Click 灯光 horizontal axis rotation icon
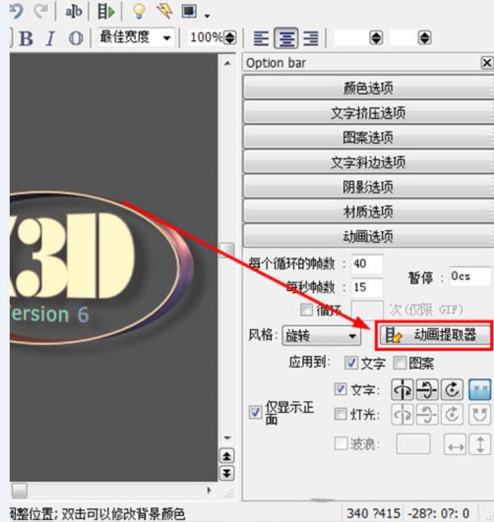Screen dimensions: 494x522 (x=427, y=415)
